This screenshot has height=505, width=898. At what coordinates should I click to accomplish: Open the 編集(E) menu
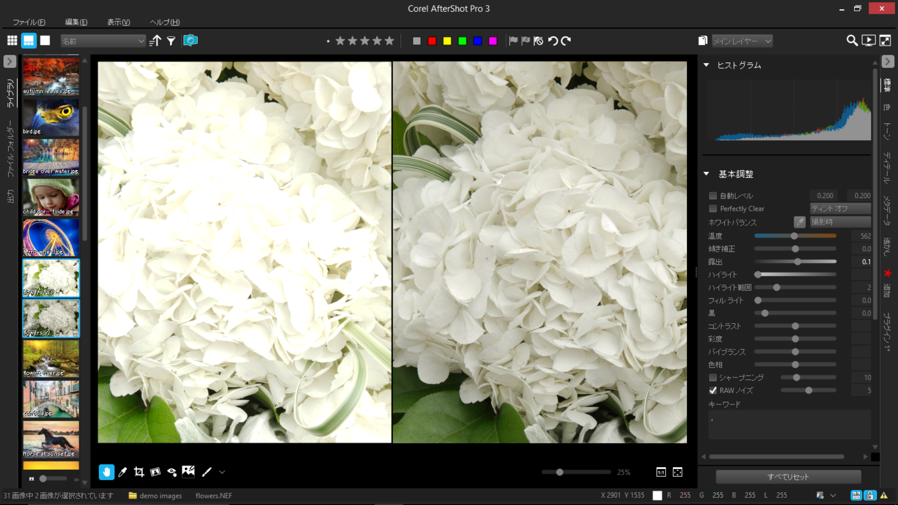[x=76, y=22]
